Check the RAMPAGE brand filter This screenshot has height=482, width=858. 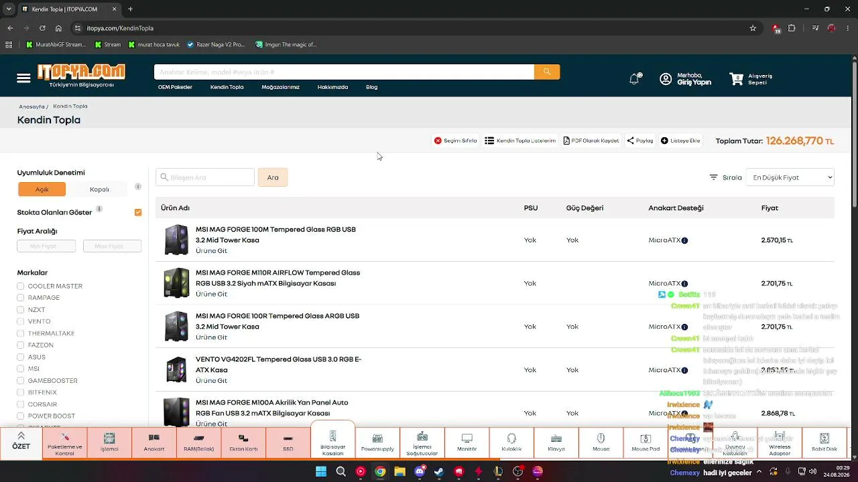pyautogui.click(x=21, y=298)
